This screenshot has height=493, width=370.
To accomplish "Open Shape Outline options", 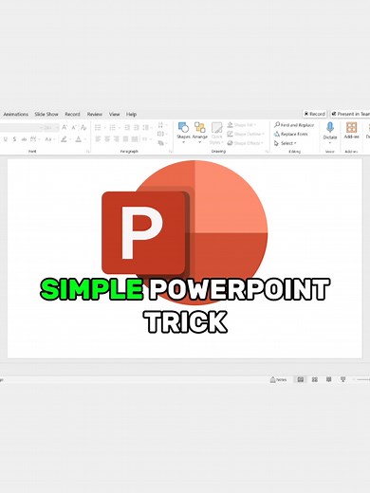I will click(246, 134).
